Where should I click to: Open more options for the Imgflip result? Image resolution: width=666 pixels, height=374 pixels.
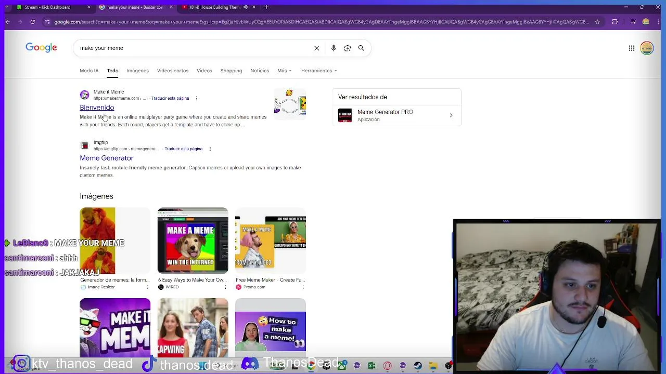pos(210,149)
